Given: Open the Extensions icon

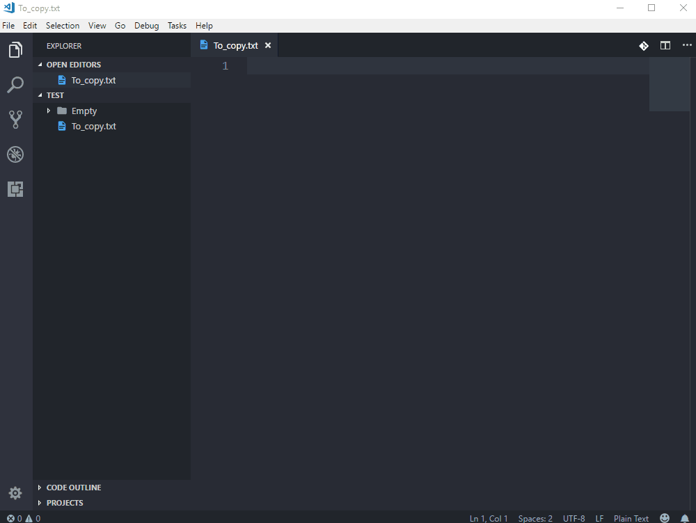Looking at the screenshot, I should pos(15,188).
